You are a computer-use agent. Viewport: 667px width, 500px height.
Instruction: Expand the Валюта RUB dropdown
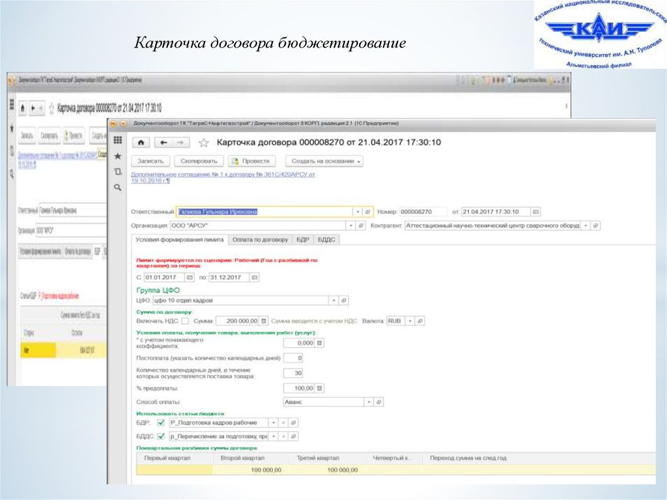(x=410, y=321)
